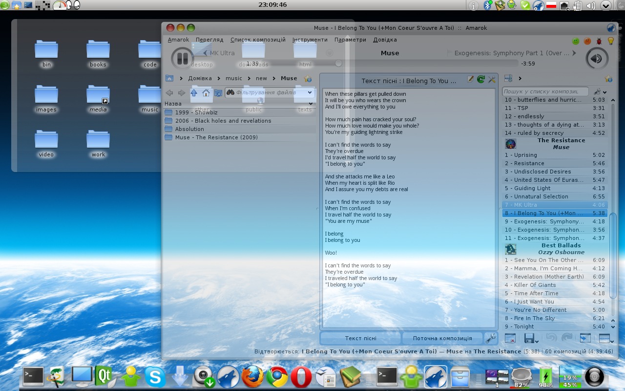
Task: Click the Текст пісні applet button
Action: pos(360,338)
